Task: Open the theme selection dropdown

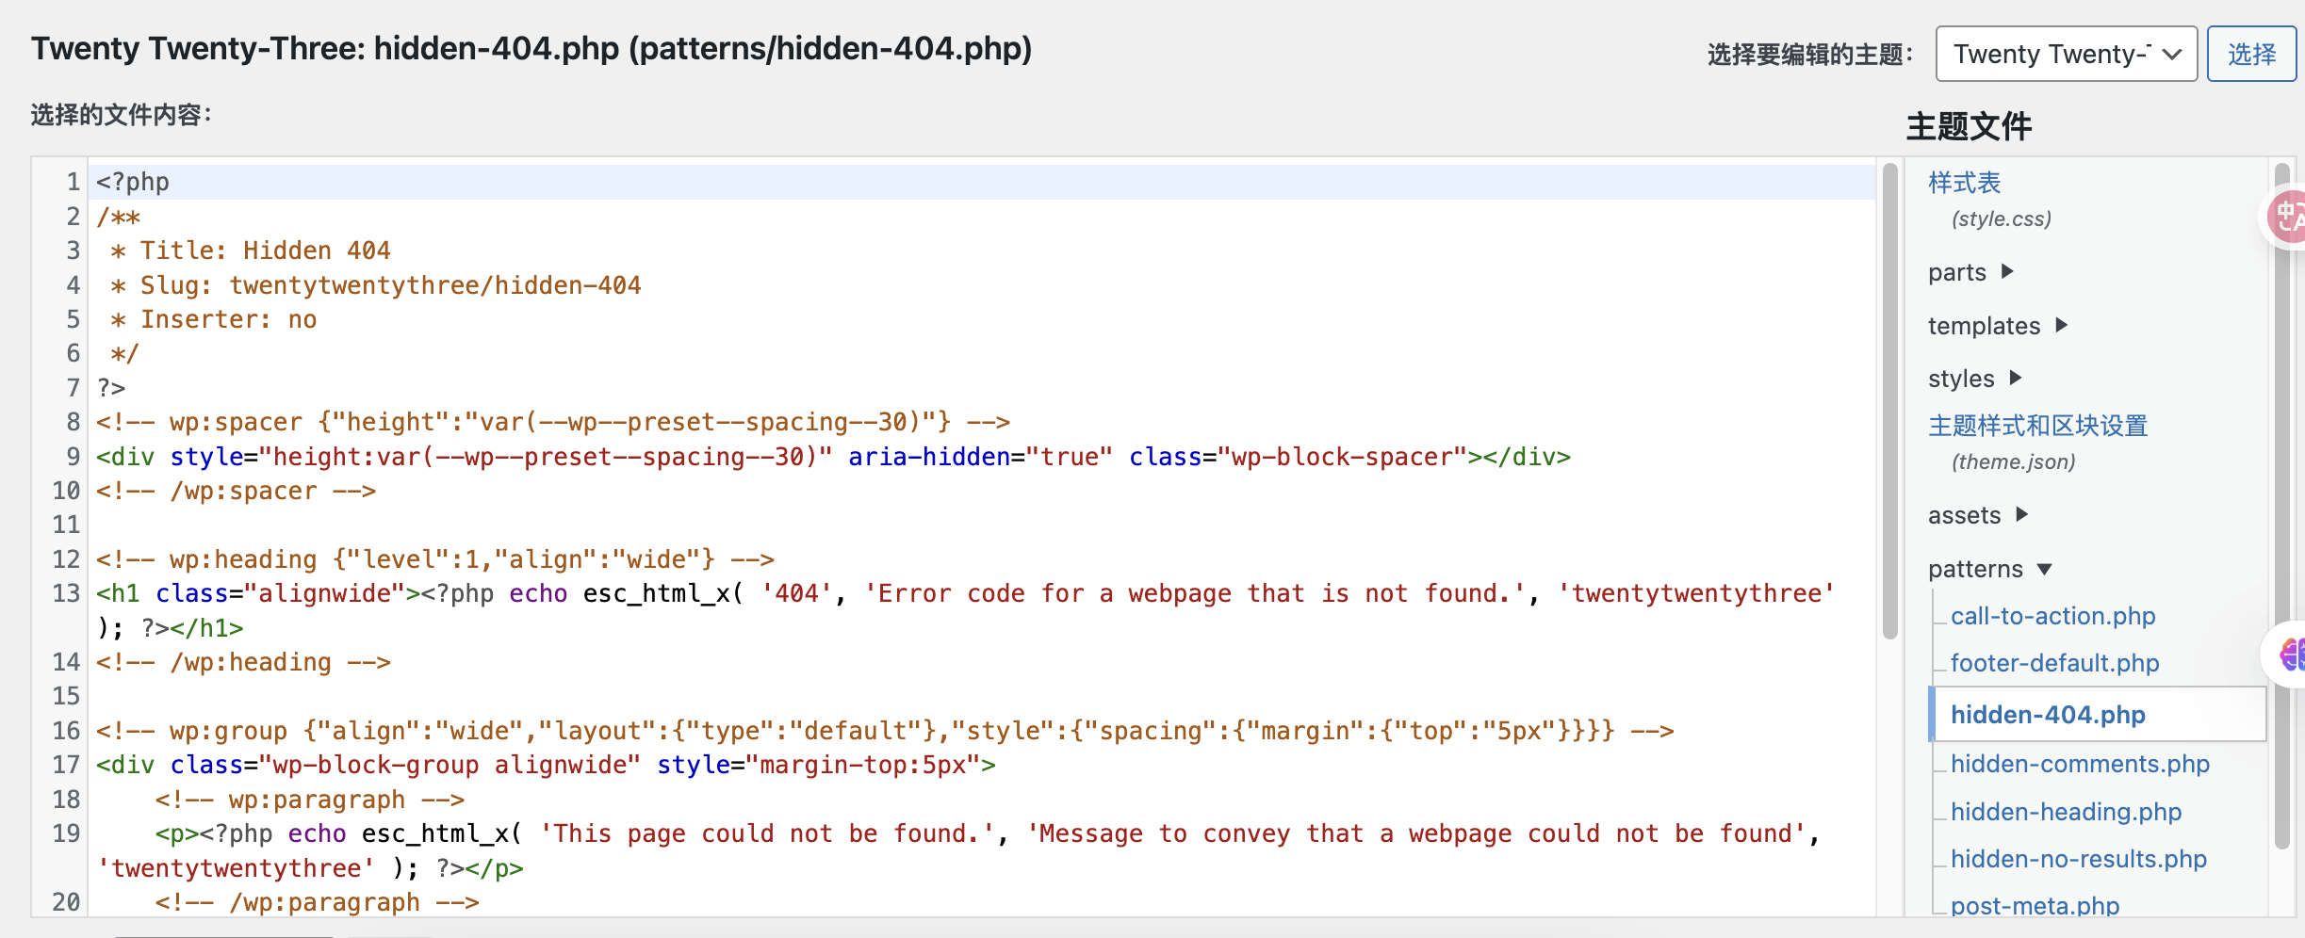Action: (x=2066, y=55)
